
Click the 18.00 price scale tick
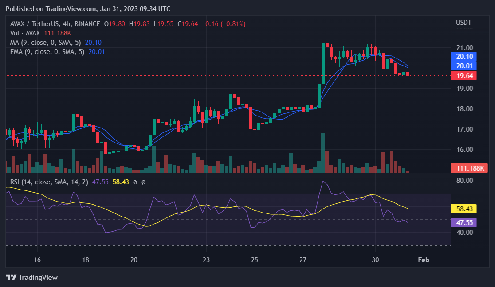[x=465, y=109]
